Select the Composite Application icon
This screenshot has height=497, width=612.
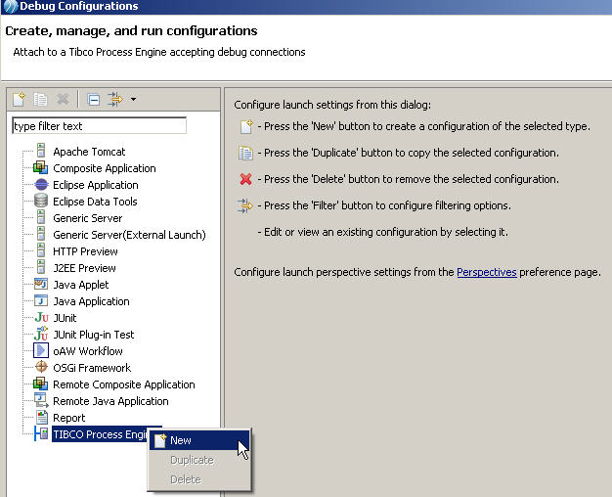pyautogui.click(x=41, y=168)
